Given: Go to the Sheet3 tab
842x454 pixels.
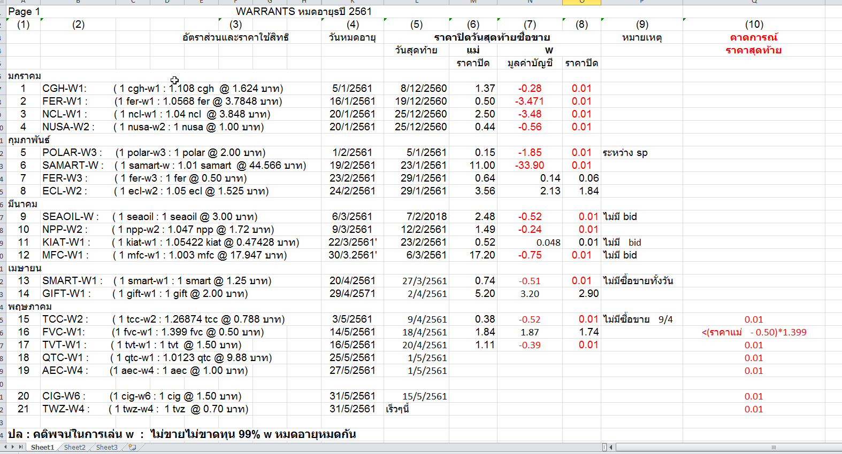Looking at the screenshot, I should (106, 447).
